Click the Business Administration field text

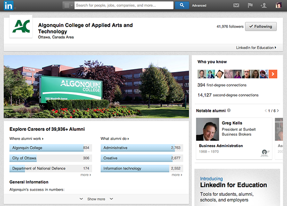221,146
